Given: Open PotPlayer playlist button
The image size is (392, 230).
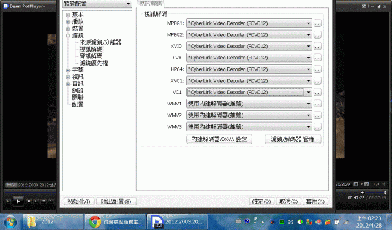Looking at the screenshot, I should coord(43,201).
